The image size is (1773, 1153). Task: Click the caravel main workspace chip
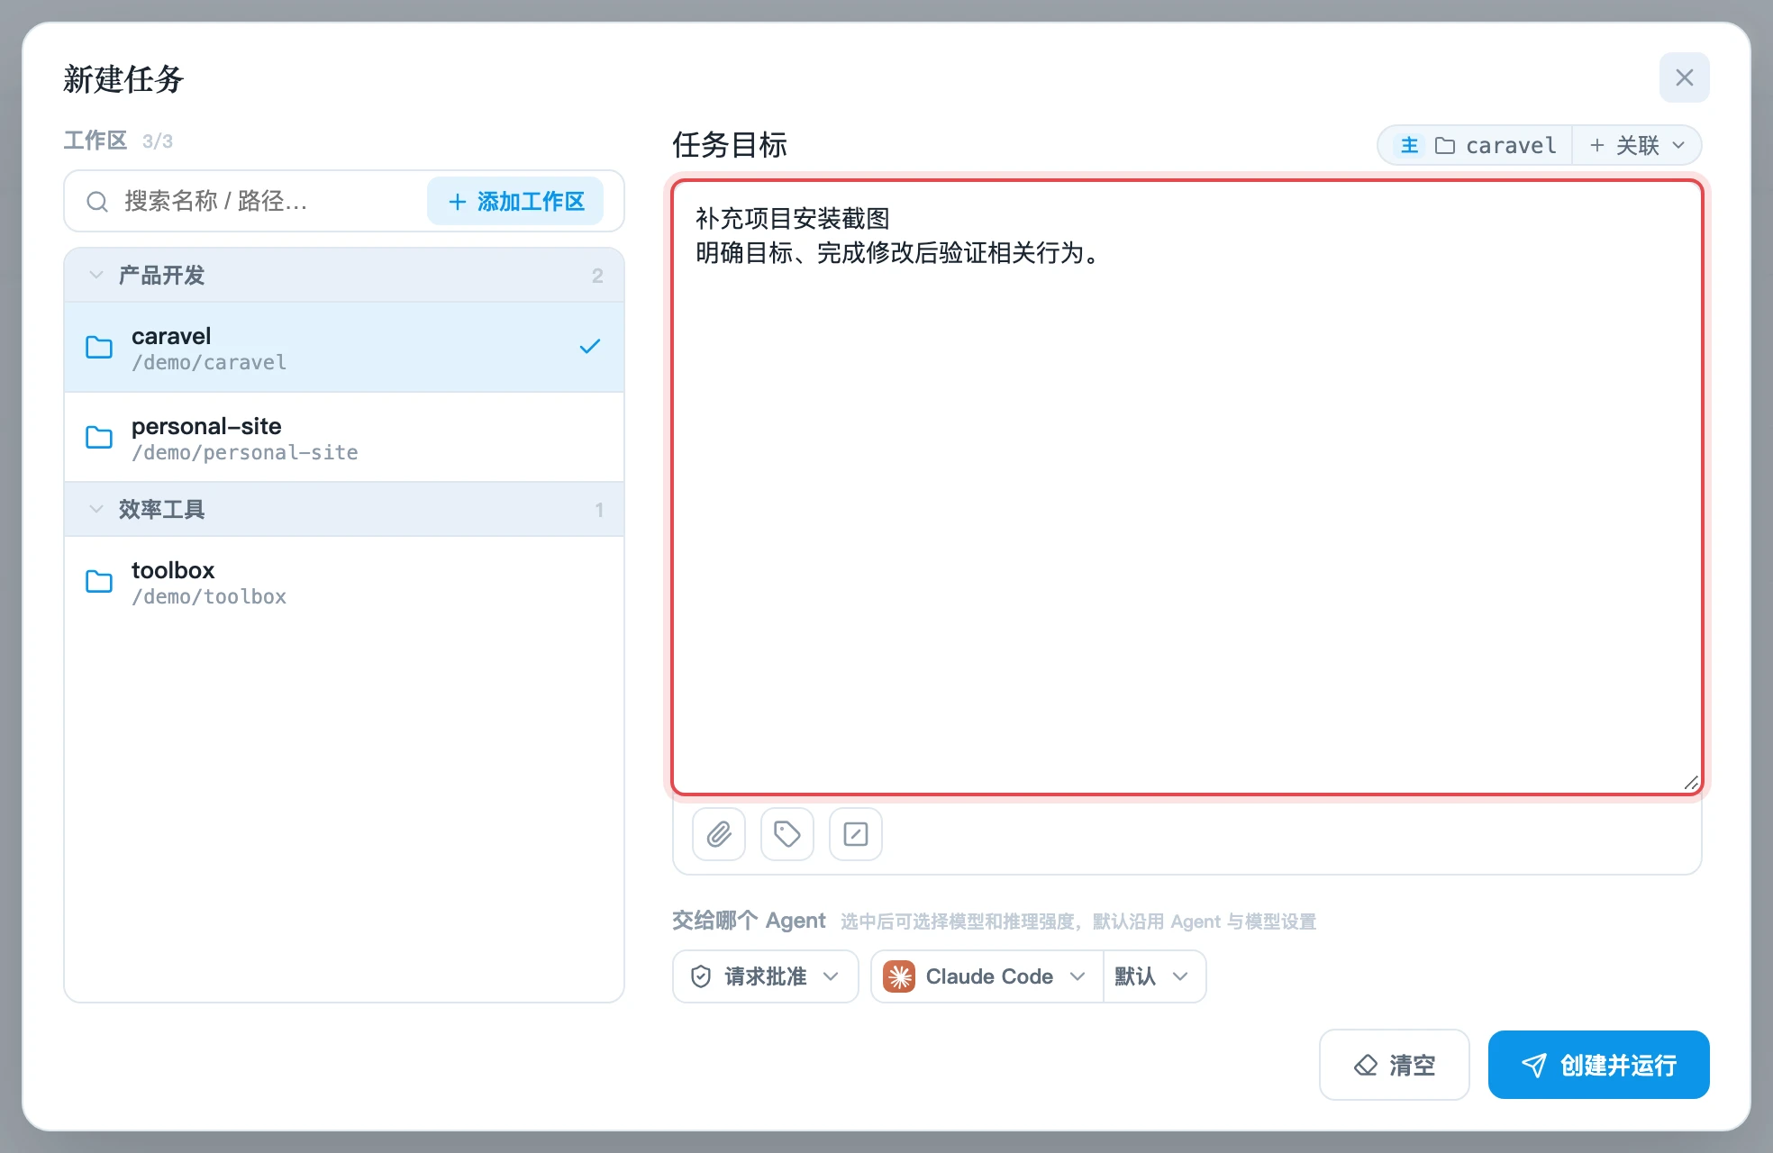[x=1476, y=145]
